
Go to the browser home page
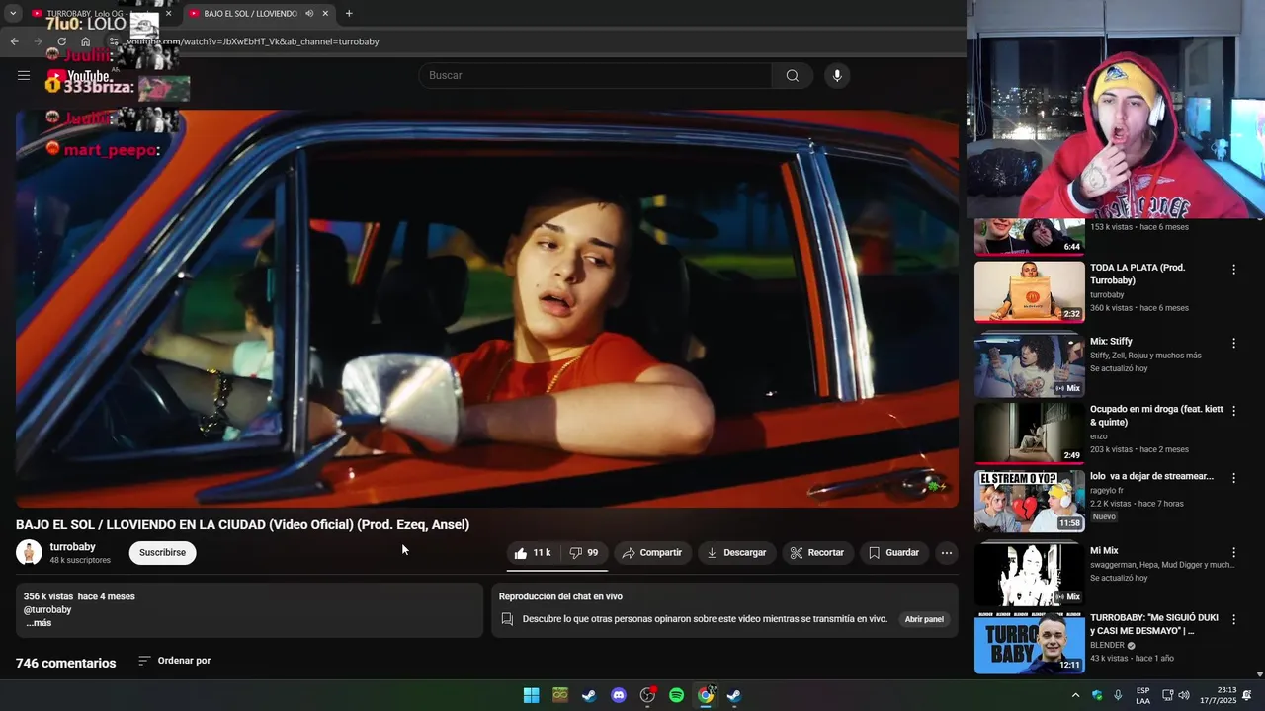click(x=85, y=41)
